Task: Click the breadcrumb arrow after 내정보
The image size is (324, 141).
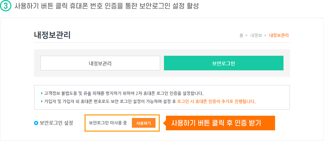Action: click(266, 35)
